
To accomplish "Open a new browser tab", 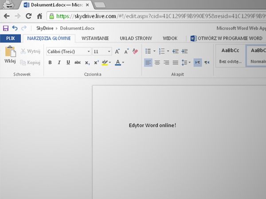I will coord(100,5).
